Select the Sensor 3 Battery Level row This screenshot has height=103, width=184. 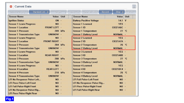click(104, 62)
